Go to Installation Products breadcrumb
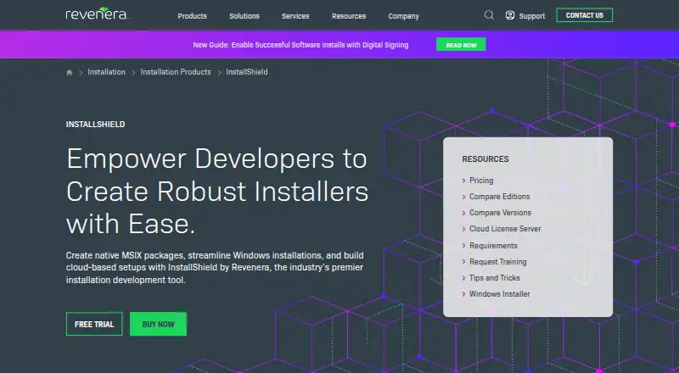679x373 pixels. (176, 72)
